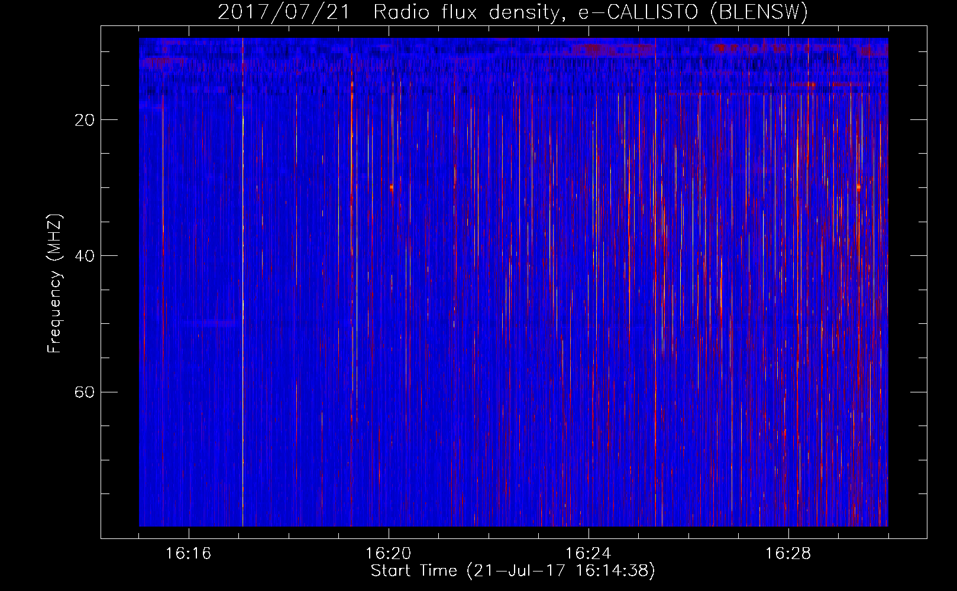Click the 16:24 time tick label

[x=588, y=554]
